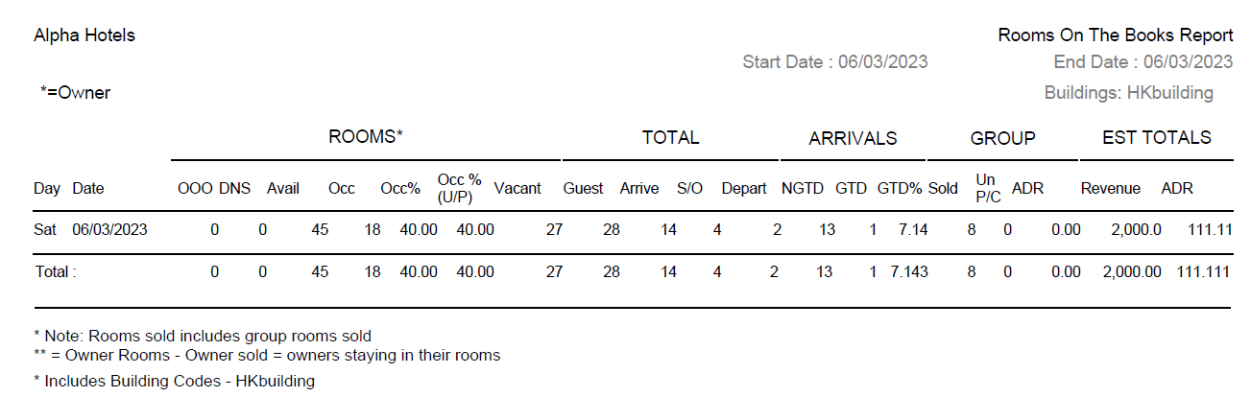This screenshot has height=397, width=1251.
Task: Click the Alpha Hotels report title
Action: [x=84, y=35]
